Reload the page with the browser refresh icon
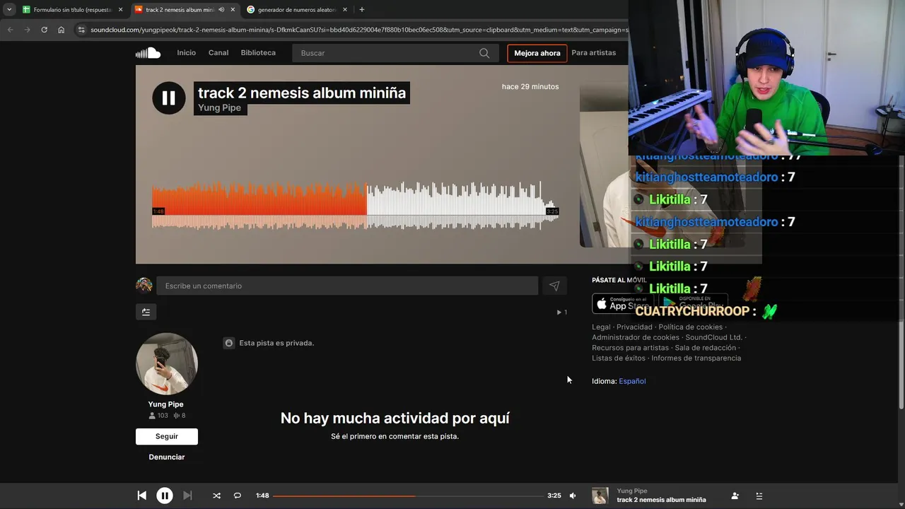The image size is (905, 509). (x=44, y=30)
